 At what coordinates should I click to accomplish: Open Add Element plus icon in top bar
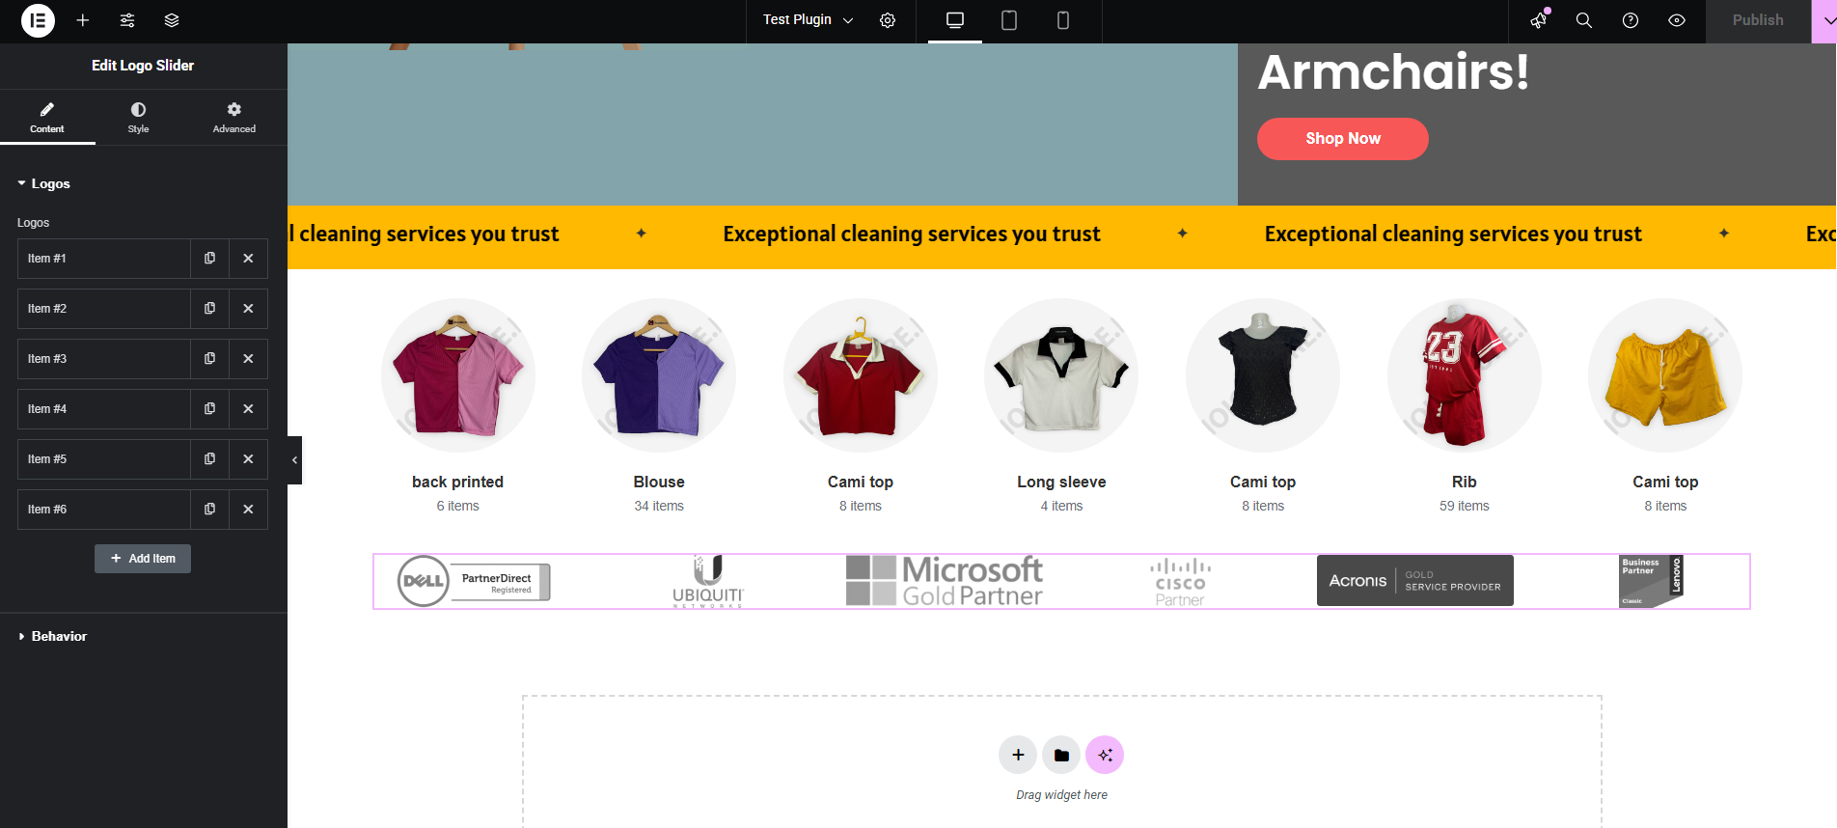coord(83,20)
